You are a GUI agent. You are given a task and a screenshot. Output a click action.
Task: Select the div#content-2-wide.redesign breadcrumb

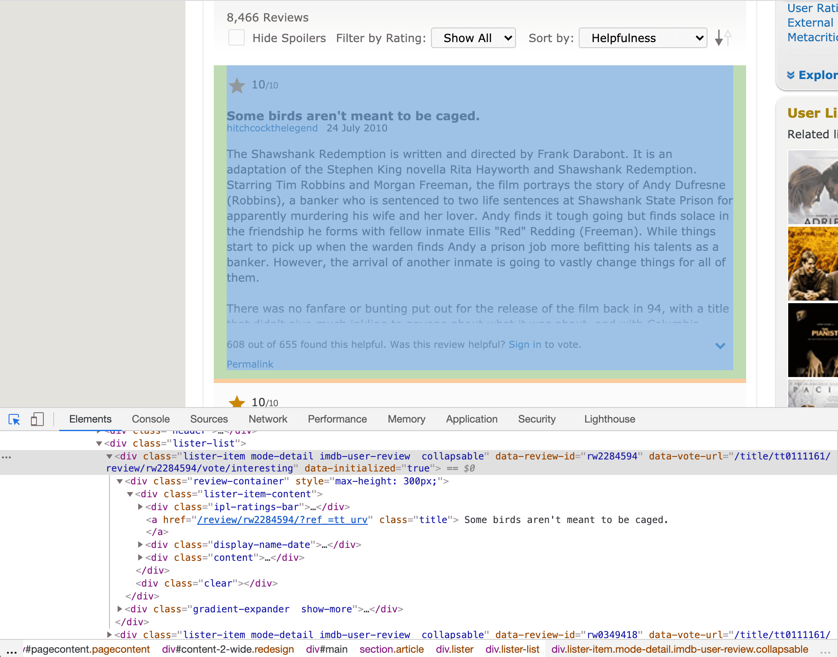(x=228, y=649)
